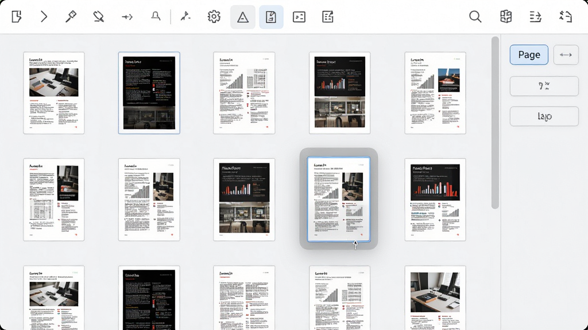Click the horizontal arrows button beside Page
This screenshot has height=330, width=588.
point(566,54)
